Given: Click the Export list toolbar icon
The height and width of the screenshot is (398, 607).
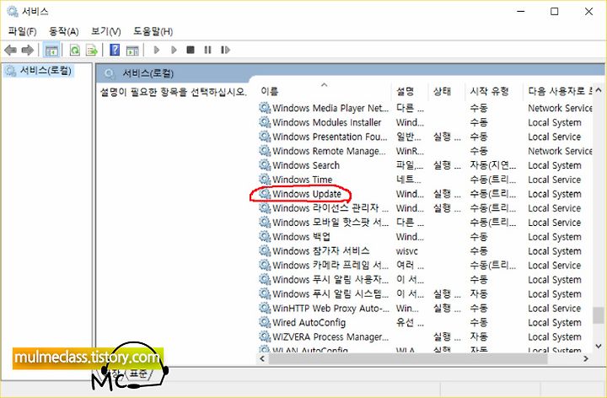Looking at the screenshot, I should tap(92, 50).
